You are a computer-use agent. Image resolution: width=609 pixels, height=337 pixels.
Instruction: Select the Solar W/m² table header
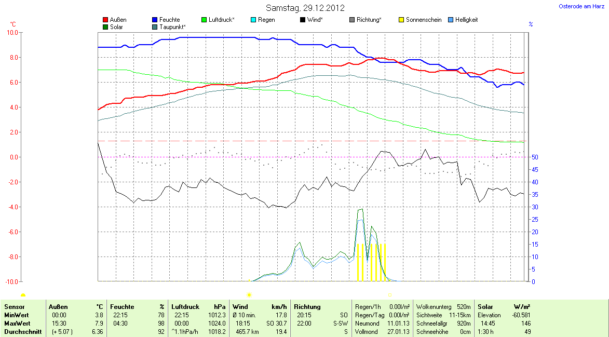(504, 307)
